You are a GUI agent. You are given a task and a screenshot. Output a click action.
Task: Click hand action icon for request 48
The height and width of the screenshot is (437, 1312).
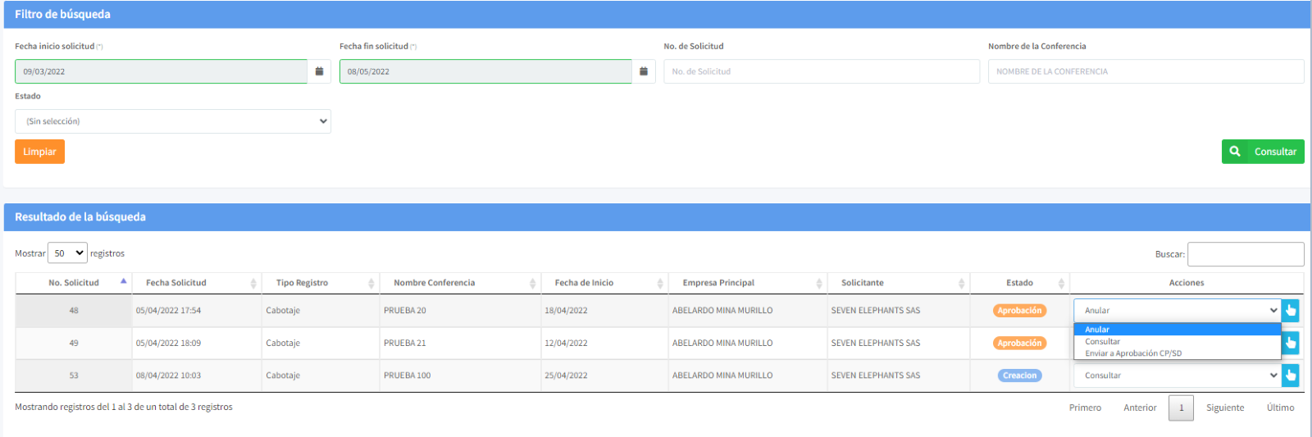(x=1291, y=311)
